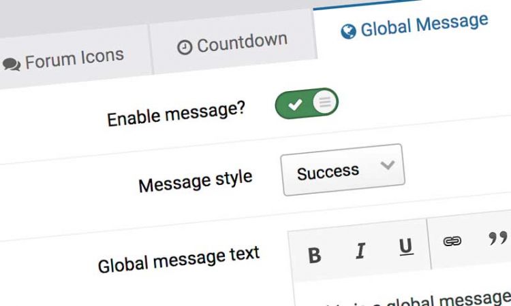Screen dimensions: 511x306
Task: Click the speech bubbles Forum Icons icon
Action: (x=12, y=65)
